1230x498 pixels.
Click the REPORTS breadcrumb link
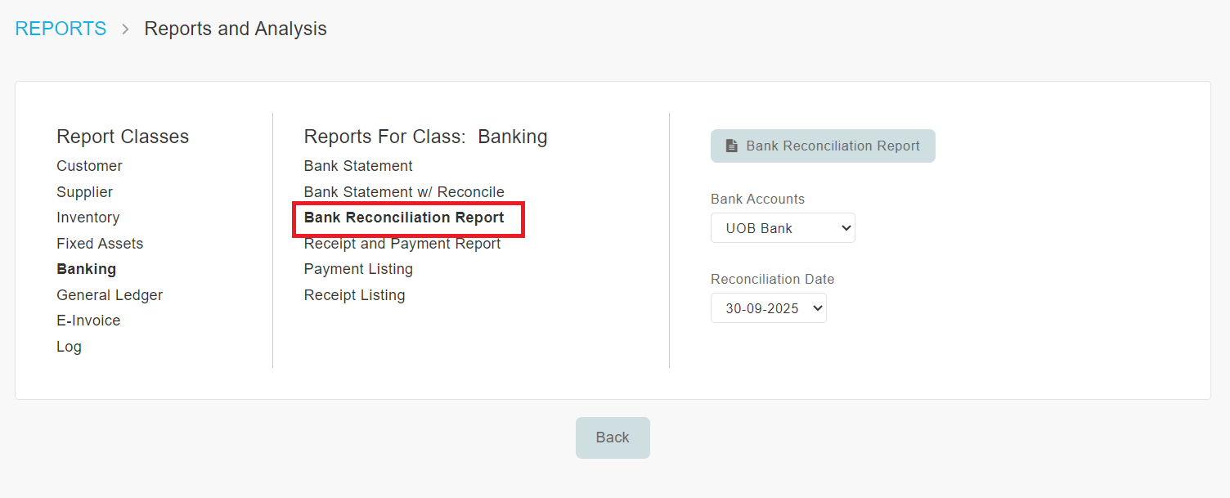(x=61, y=29)
